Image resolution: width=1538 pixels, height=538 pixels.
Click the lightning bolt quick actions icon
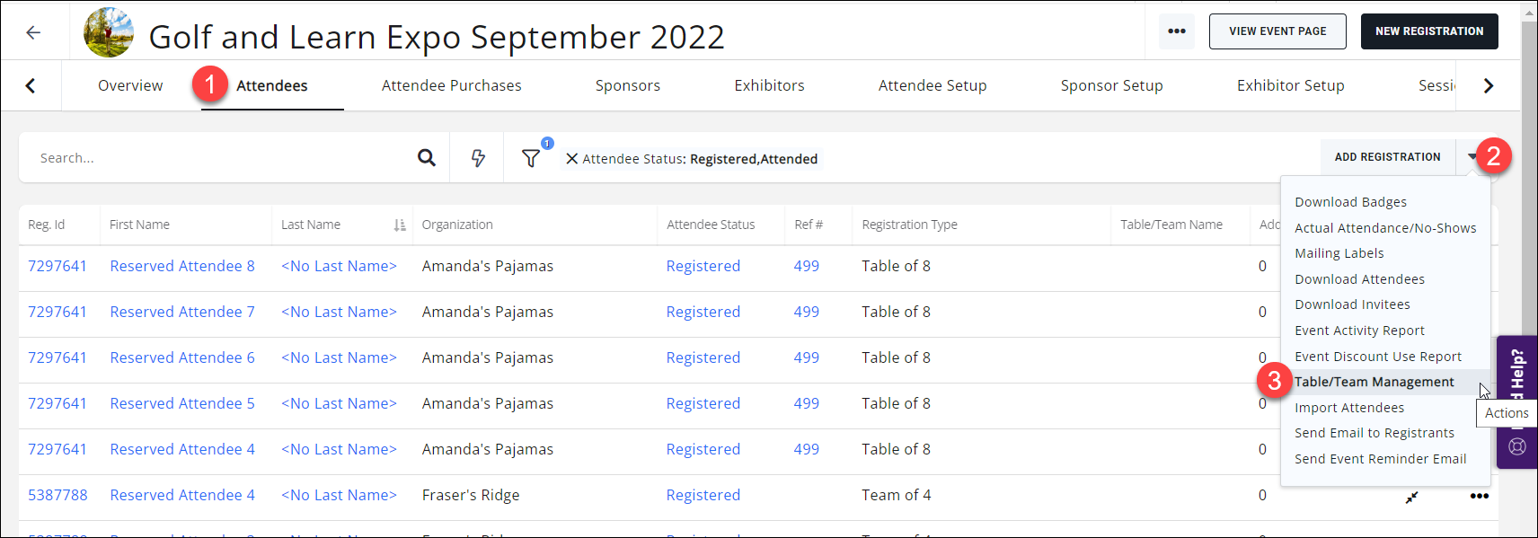[x=478, y=158]
